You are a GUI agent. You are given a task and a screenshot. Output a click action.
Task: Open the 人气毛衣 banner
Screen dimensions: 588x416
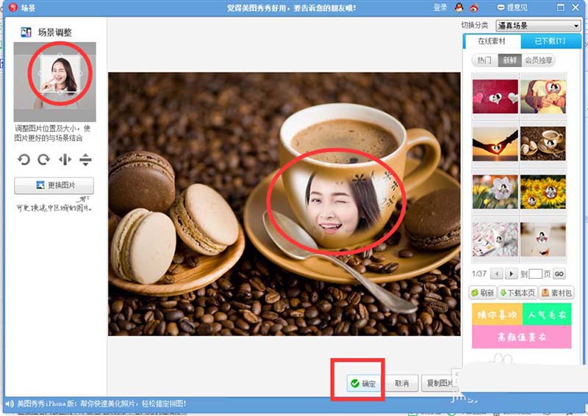[x=547, y=315]
